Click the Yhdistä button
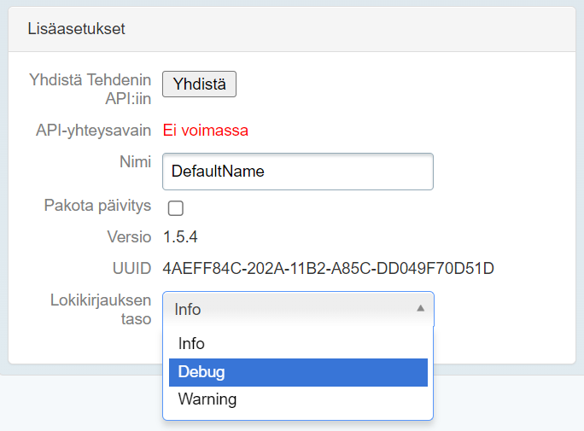584x431 pixels. 199,84
